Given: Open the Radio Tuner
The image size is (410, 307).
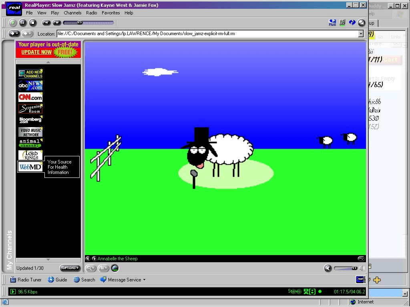Looking at the screenshot, I should click(26, 279).
